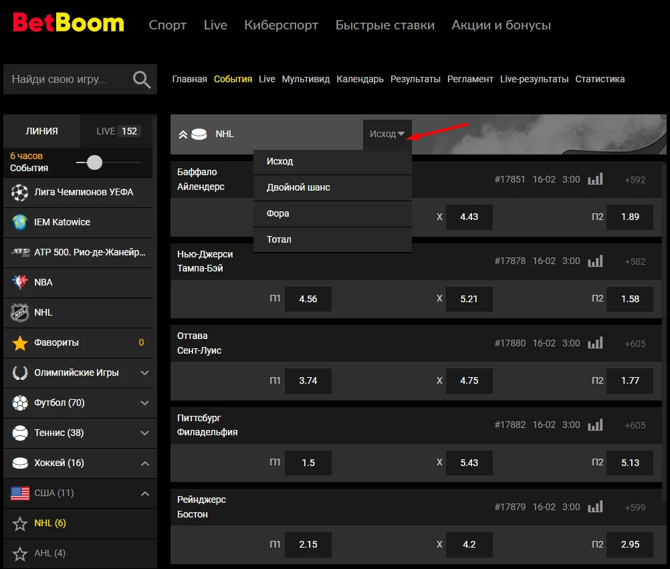
Task: Bet on draw X odds 5.21
Action: point(469,299)
